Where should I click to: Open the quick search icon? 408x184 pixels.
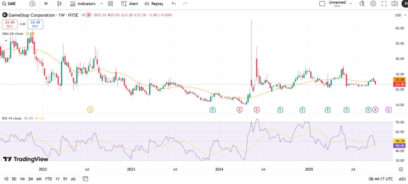(362, 4)
